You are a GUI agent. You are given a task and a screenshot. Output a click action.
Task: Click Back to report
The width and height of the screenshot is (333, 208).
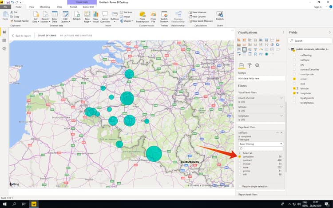click(x=21, y=36)
